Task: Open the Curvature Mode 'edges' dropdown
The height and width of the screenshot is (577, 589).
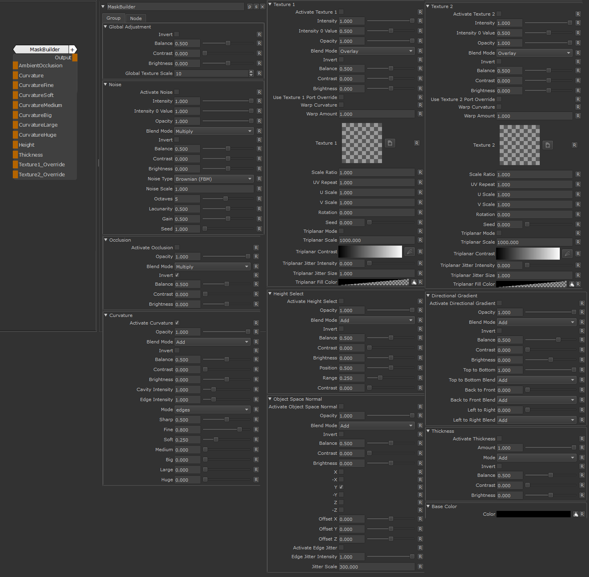Action: pyautogui.click(x=212, y=410)
